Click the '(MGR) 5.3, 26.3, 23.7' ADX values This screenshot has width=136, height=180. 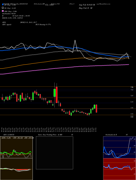[x=28, y=22]
